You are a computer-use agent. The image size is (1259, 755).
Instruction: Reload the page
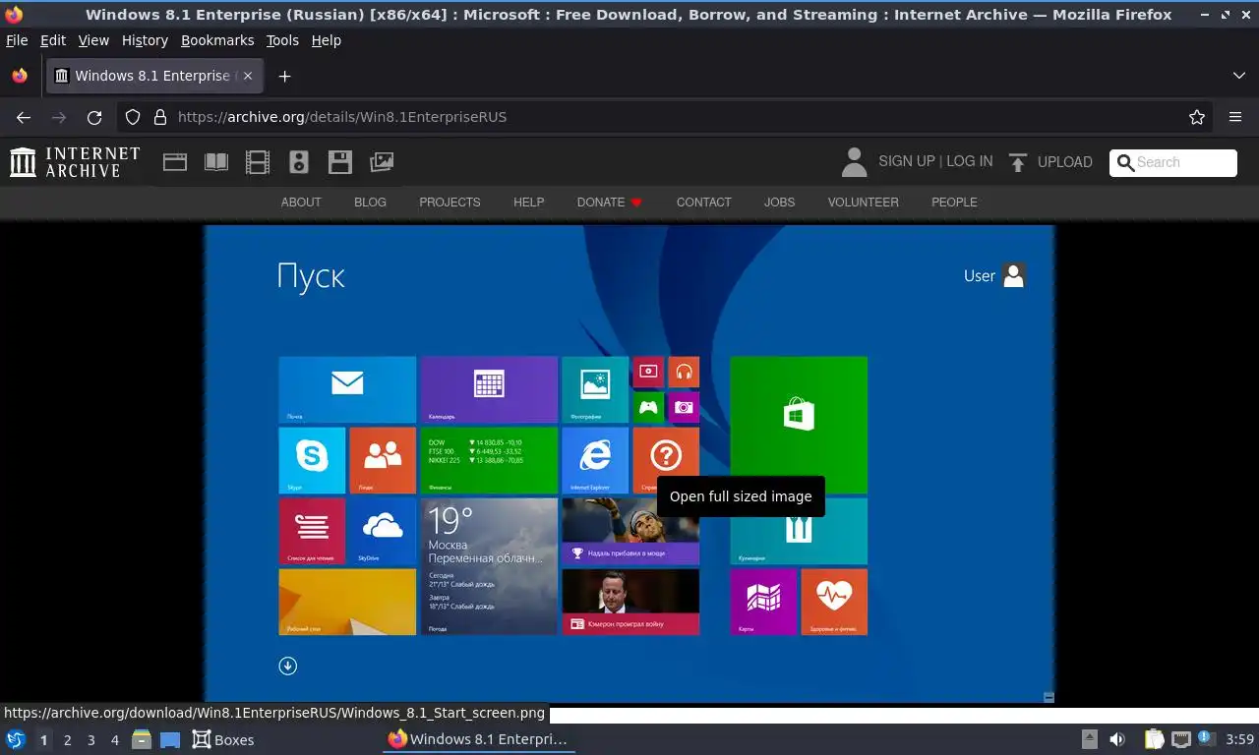[94, 117]
